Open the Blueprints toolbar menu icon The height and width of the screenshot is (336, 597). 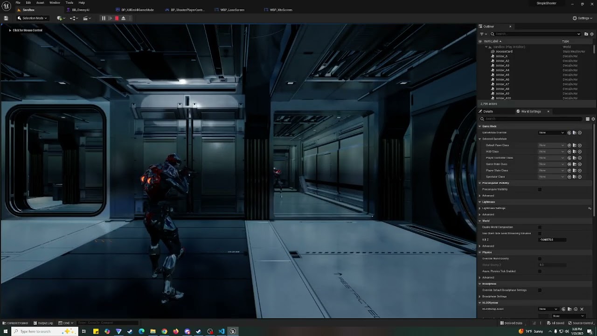coord(74,18)
